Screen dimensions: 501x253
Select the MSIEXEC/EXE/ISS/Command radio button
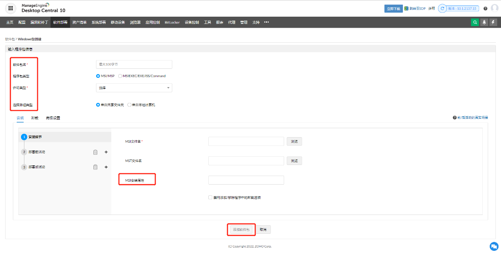point(120,76)
